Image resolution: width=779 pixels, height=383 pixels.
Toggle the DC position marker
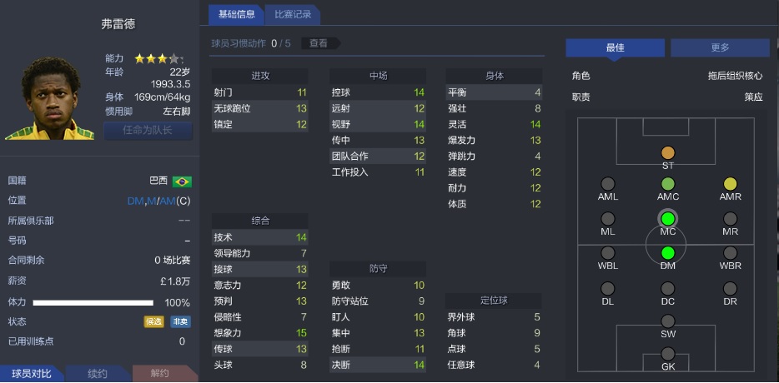[x=667, y=288]
